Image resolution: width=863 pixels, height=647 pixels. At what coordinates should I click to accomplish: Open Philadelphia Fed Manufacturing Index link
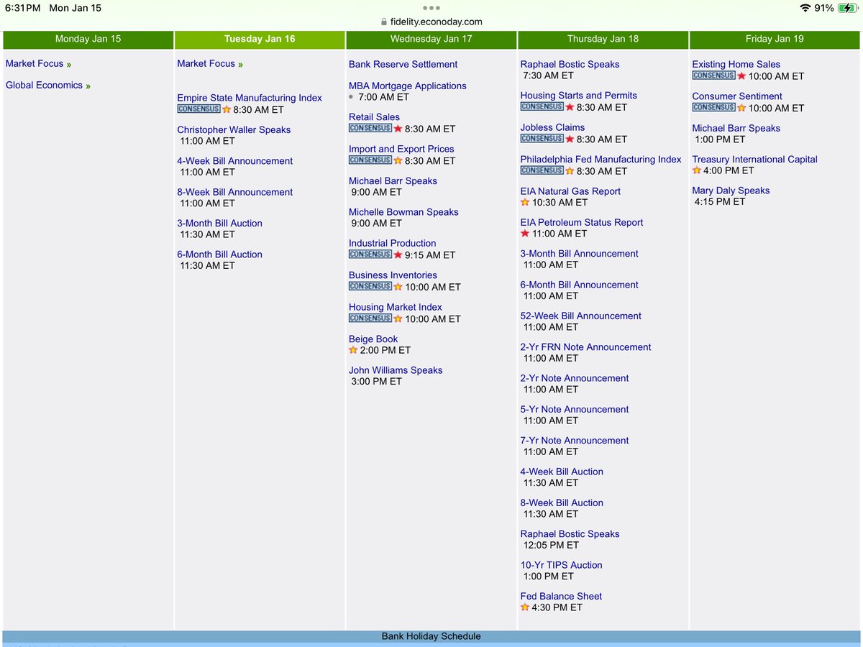click(601, 159)
